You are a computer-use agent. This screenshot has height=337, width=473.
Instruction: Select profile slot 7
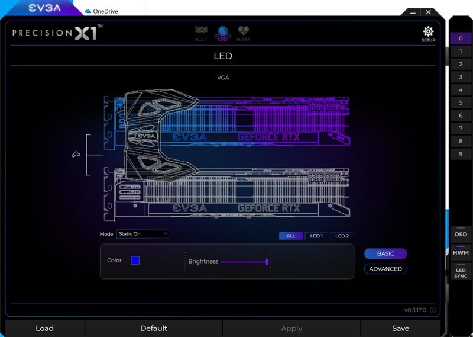pyautogui.click(x=461, y=129)
